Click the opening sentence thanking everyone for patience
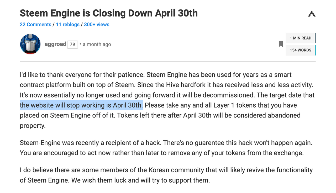Viewport: 336px width, 193px height. click(x=82, y=75)
